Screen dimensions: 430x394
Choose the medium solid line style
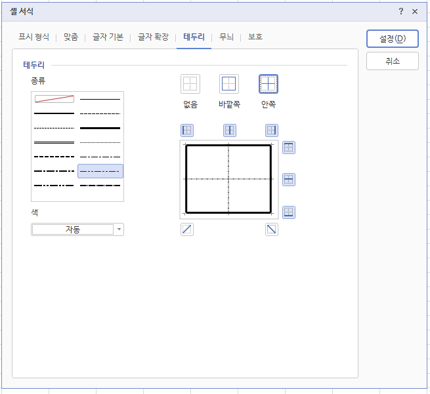click(x=54, y=113)
